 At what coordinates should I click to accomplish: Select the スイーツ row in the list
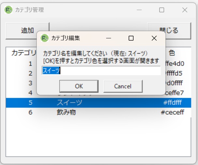[98, 103]
